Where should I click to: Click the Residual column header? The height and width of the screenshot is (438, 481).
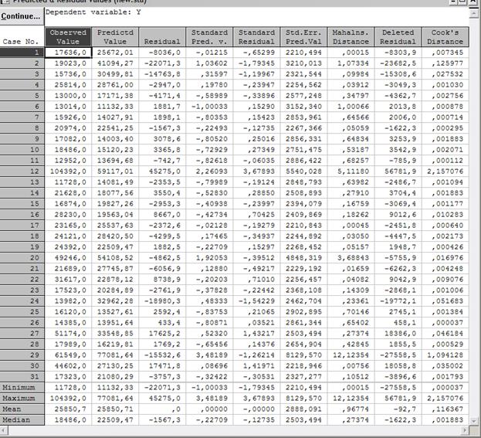161,36
